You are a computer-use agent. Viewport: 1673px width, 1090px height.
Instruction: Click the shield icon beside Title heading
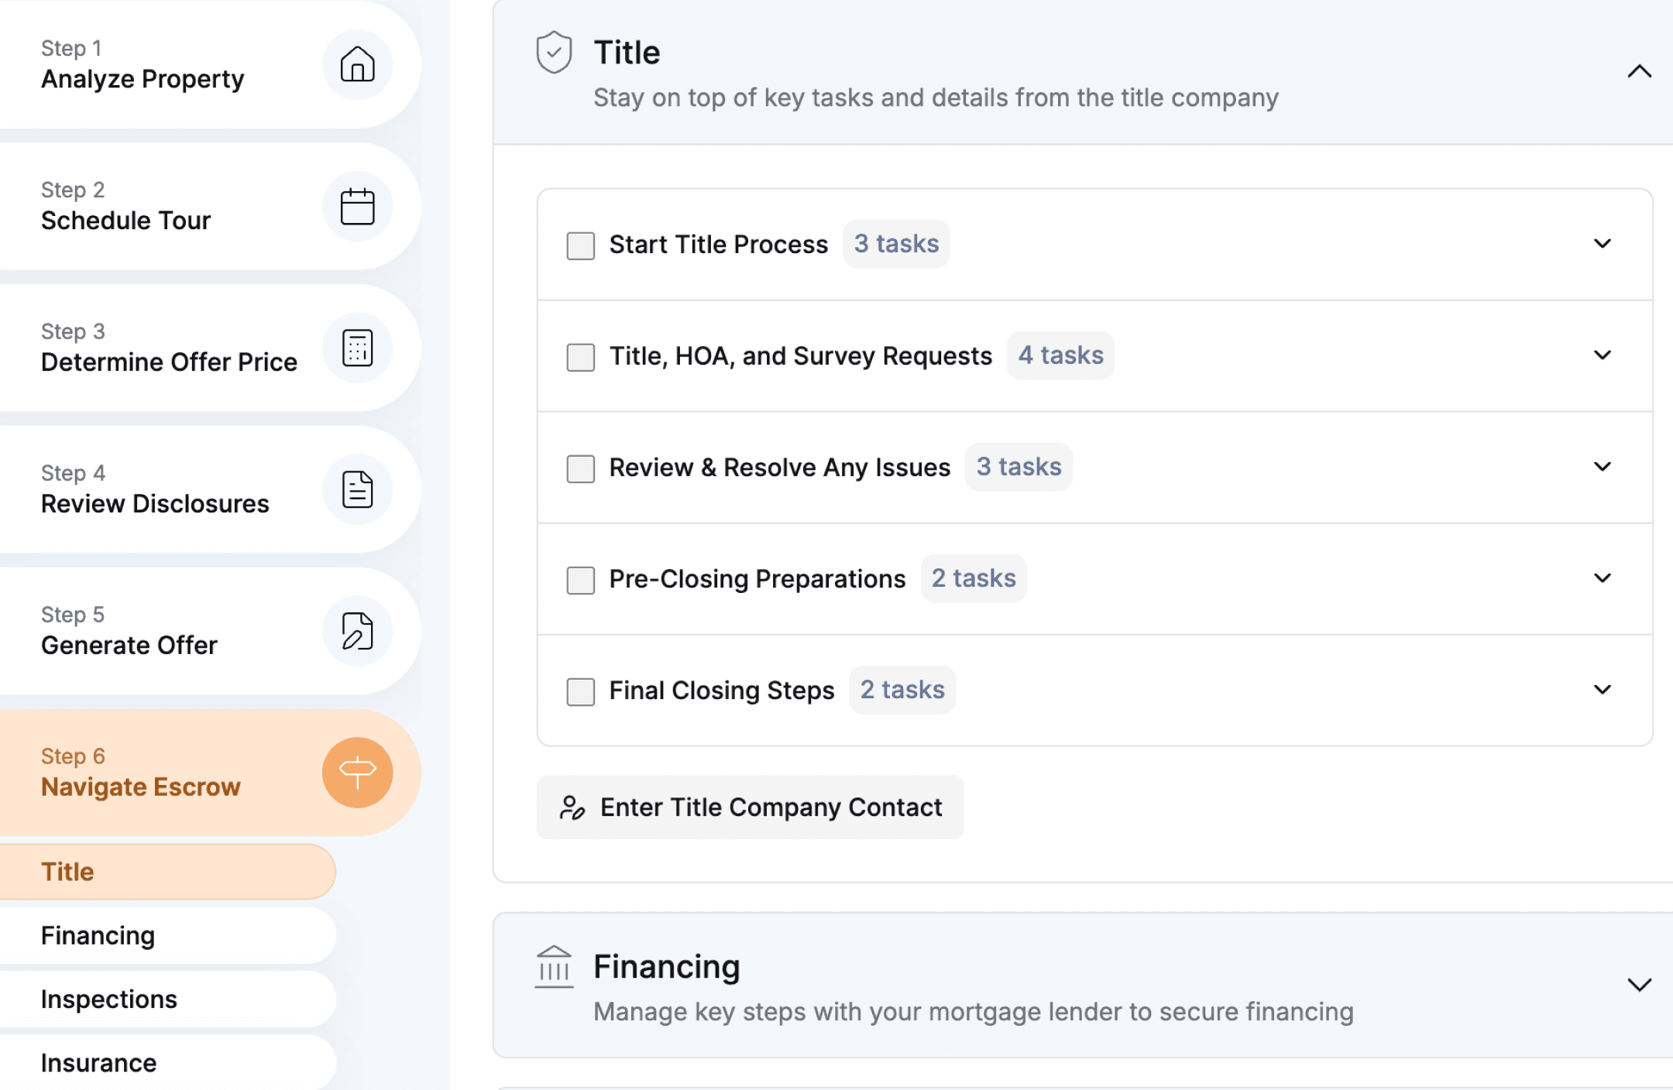(x=554, y=53)
